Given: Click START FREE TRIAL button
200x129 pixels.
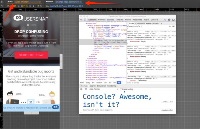Looking at the screenshot, I should pos(31,55).
